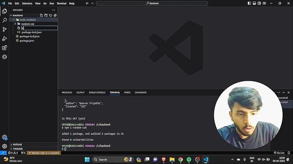Click the remote window indicator in status bar

tap(3, 153)
